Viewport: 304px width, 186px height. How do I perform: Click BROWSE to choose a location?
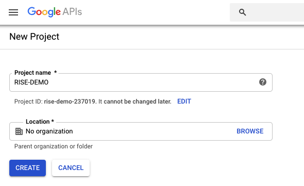[x=250, y=131]
